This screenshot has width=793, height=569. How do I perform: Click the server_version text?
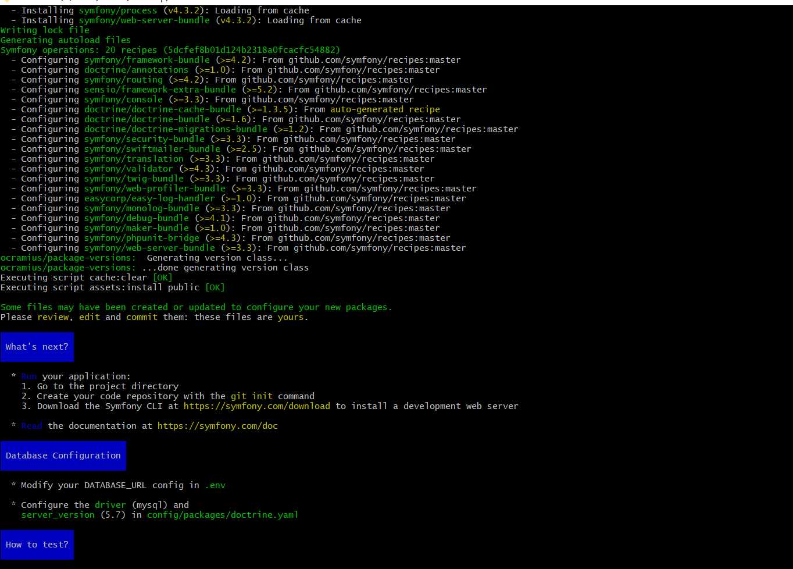tap(58, 515)
